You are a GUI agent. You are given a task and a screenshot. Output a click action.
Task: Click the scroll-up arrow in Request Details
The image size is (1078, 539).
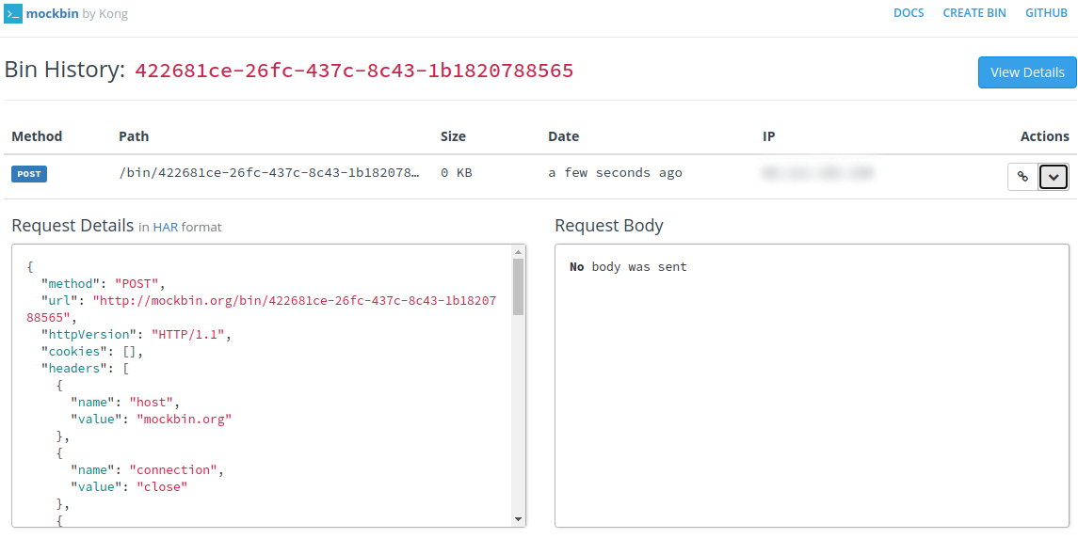(x=519, y=251)
